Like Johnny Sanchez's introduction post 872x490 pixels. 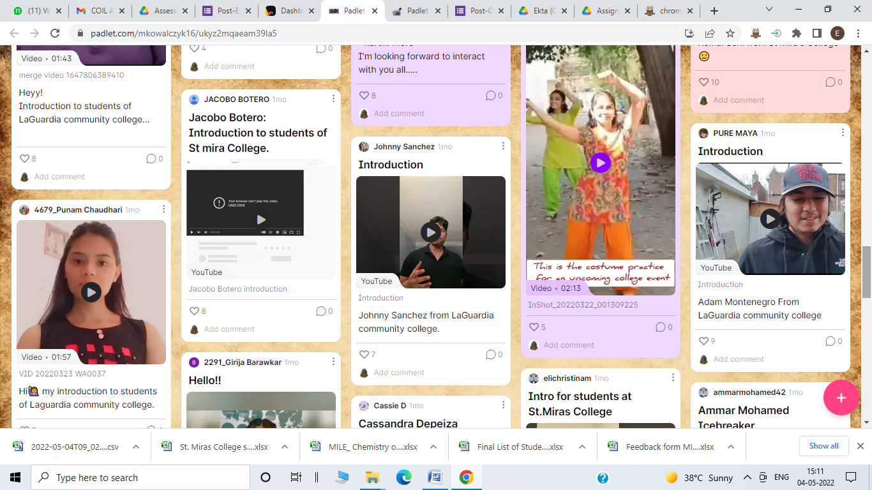(365, 354)
